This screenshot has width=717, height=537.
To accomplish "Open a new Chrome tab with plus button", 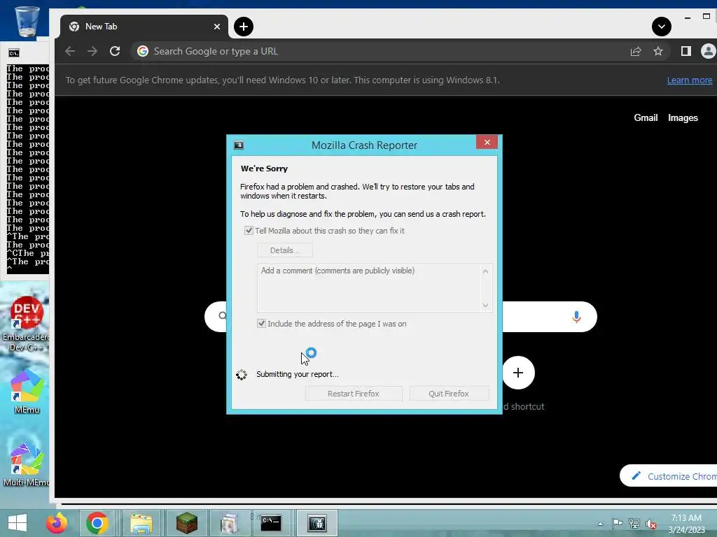I will (x=244, y=27).
